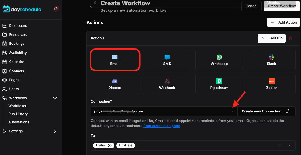Expand the To recipients dropdown

289,145
